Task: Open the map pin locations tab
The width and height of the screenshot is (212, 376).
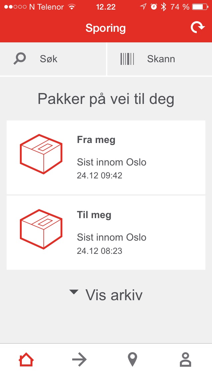Action: (132, 359)
